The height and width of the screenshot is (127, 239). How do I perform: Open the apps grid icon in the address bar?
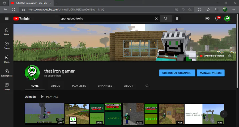[176, 10]
